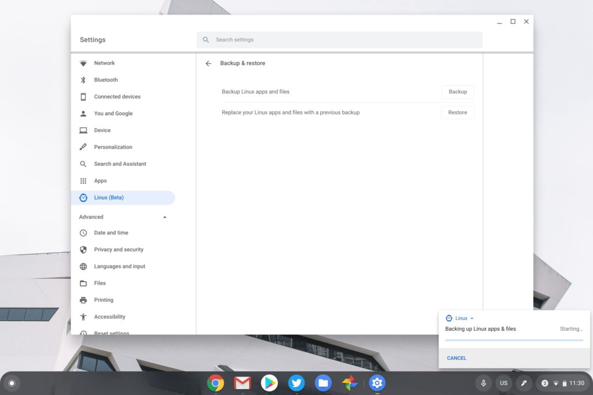Click the backup progress bar
The height and width of the screenshot is (395, 593).
514,340
